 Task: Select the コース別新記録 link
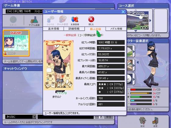(x=91, y=35)
